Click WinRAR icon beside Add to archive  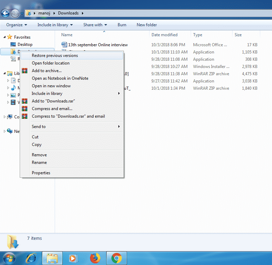pos(25,71)
